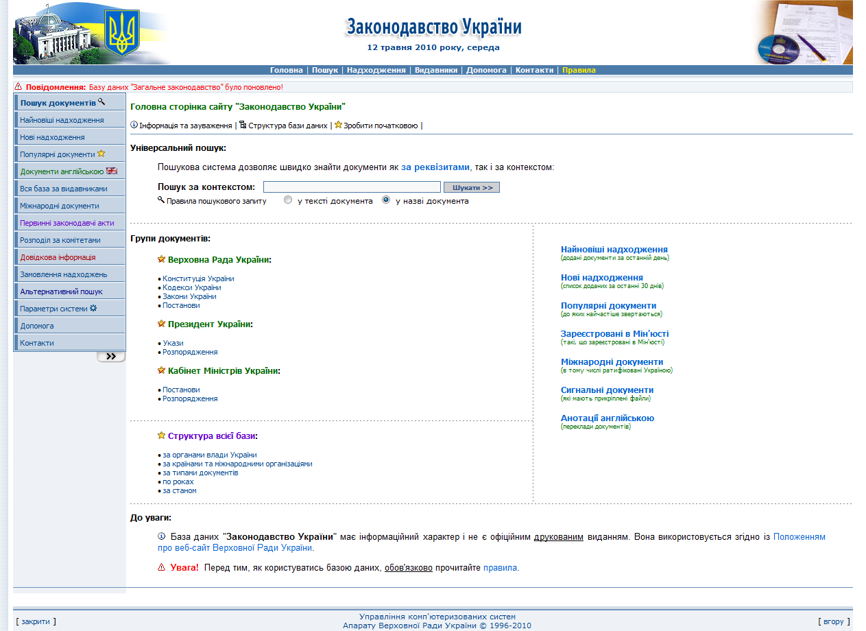
Task: Open Первинні законодавчі акти sidebar item
Action: [70, 223]
